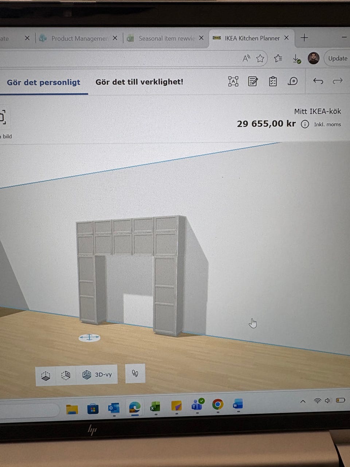Close the IKEA Kitchen Planner tab

(x=287, y=38)
